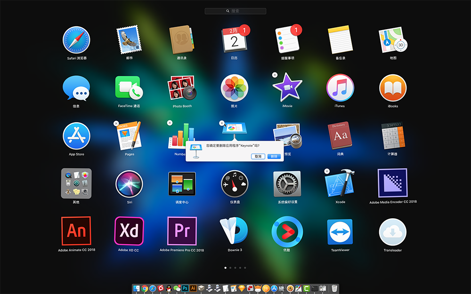This screenshot has height=294, width=471.
Task: Open 调度中心 Mission Control
Action: [x=182, y=183]
